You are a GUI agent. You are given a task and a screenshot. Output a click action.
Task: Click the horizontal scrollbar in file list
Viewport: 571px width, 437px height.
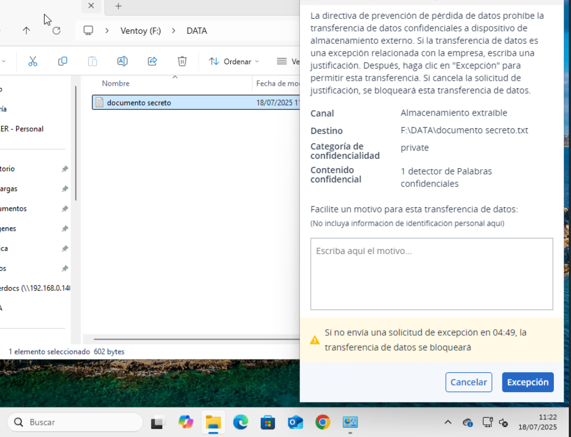pyautogui.click(x=196, y=339)
